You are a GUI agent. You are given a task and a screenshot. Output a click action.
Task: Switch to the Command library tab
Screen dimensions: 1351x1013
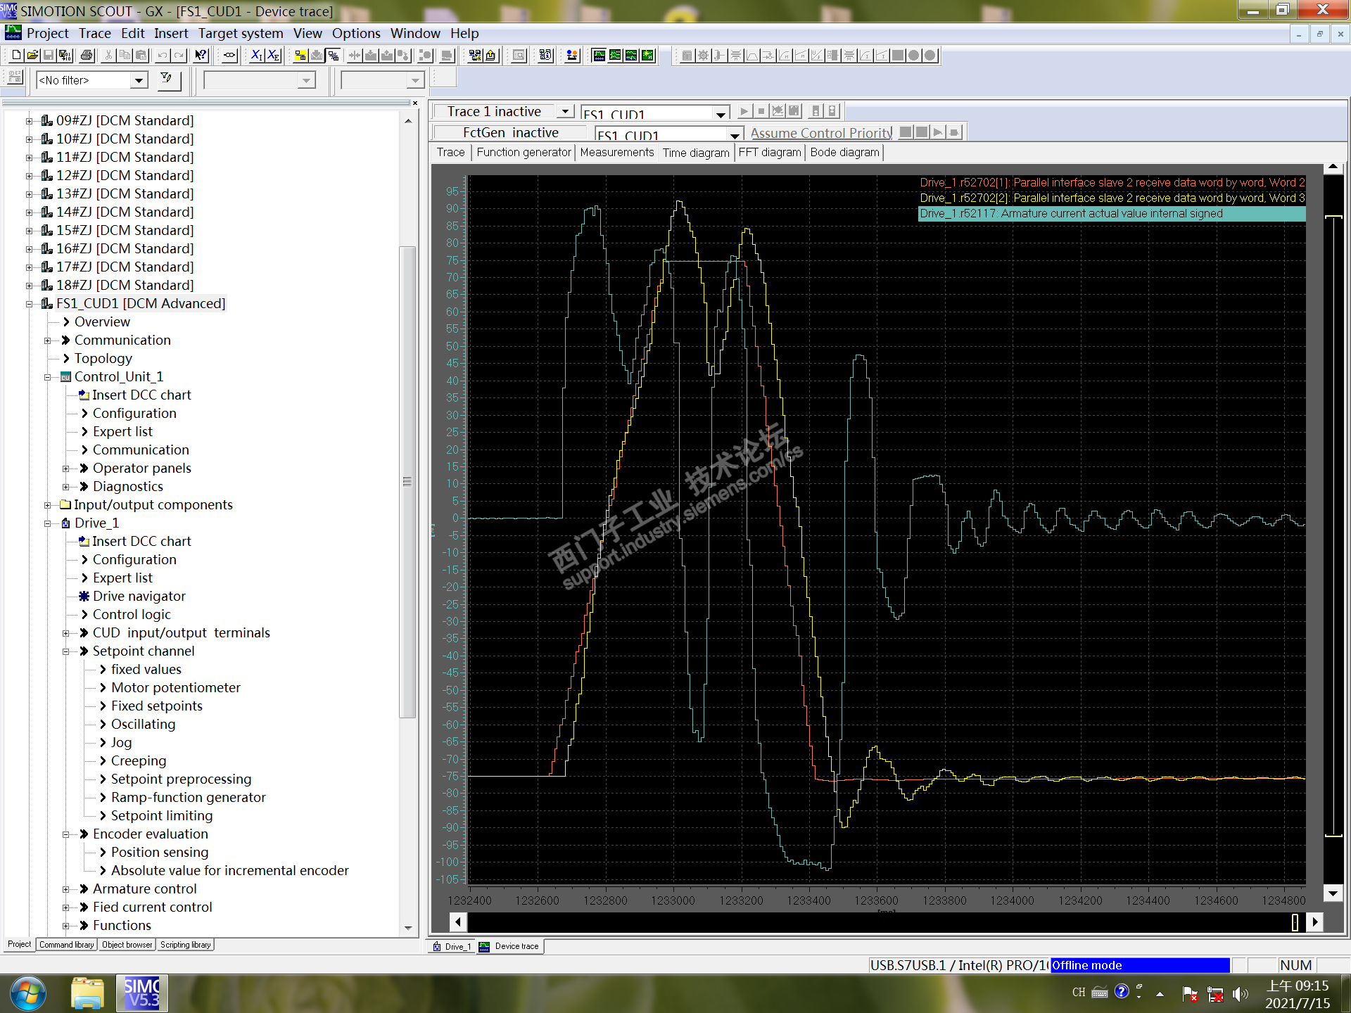[x=66, y=945]
